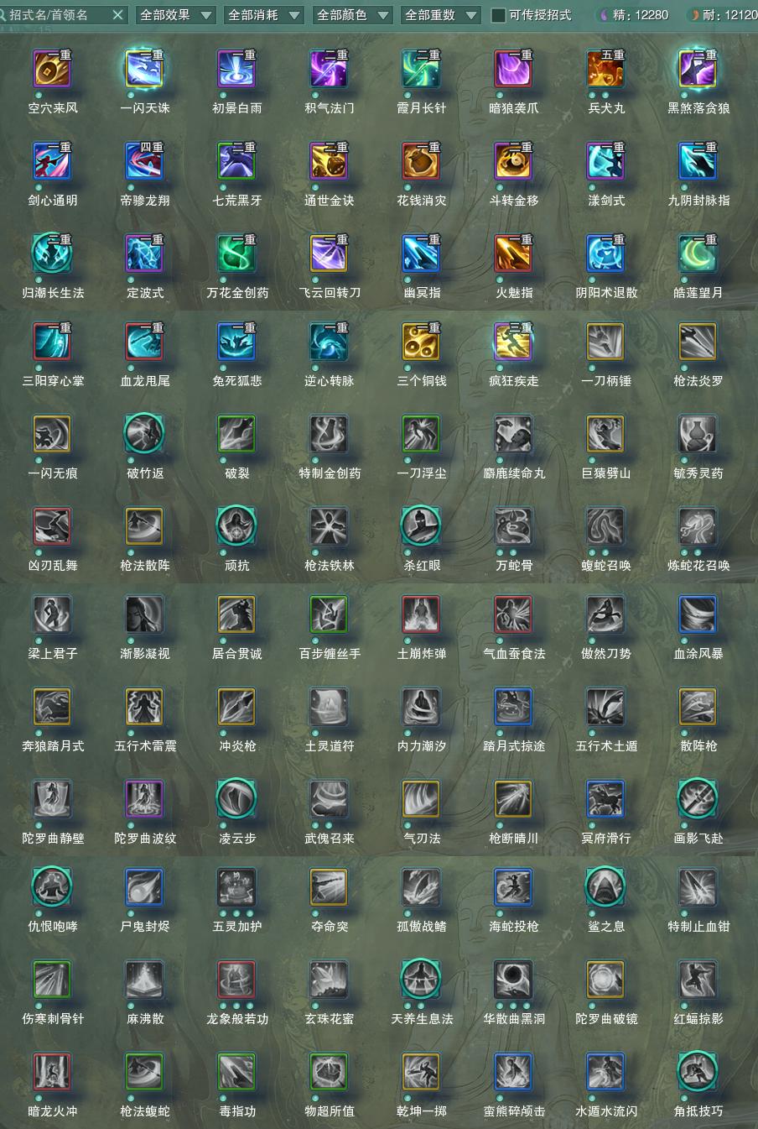
Task: Click the 华散曲黑洞 skill icon
Action: [x=513, y=980]
